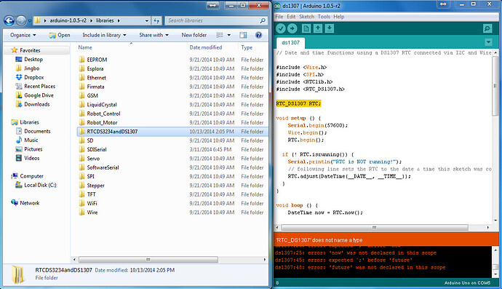Select the RTCDS3234andDS1307 folder
The image size is (502, 289).
click(x=172, y=131)
